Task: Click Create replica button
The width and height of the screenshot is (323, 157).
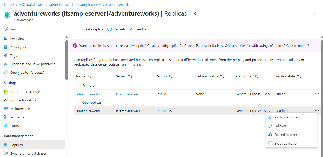Action: tap(90, 29)
